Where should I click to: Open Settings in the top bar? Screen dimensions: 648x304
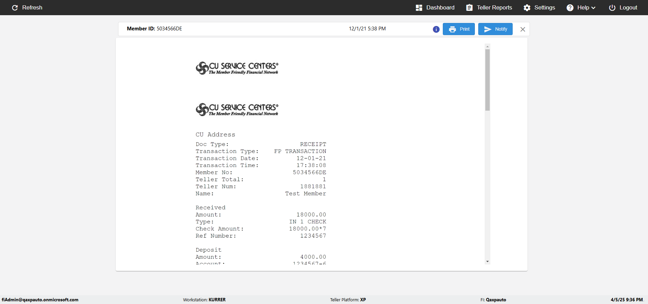[539, 7]
